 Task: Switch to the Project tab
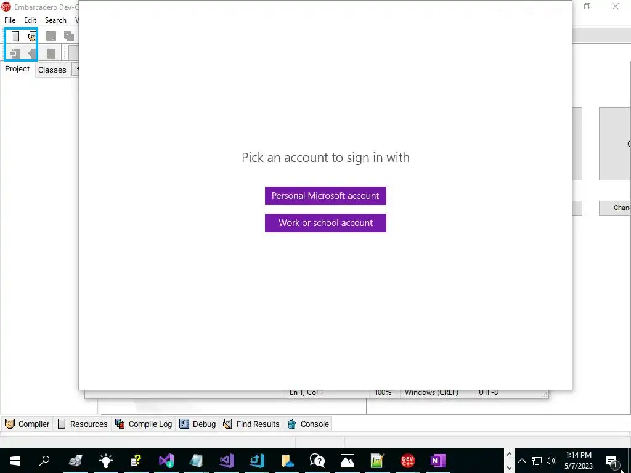[x=17, y=69]
